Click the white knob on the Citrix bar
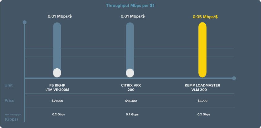This screenshot has height=128, width=261. click(130, 73)
